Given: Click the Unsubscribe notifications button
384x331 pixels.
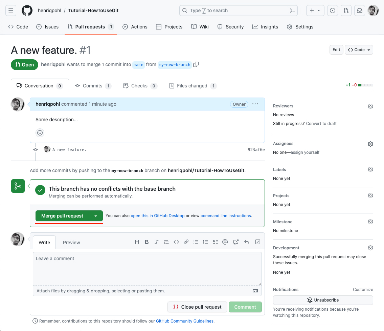Looking at the screenshot, I should point(323,300).
